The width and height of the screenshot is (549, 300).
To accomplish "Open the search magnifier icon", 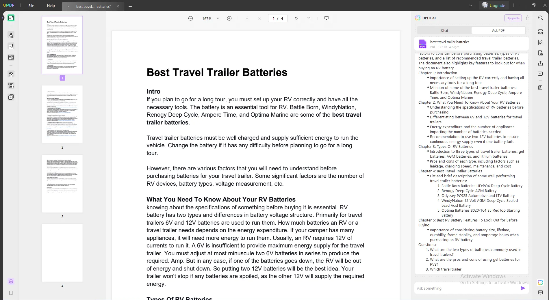I will click(540, 18).
